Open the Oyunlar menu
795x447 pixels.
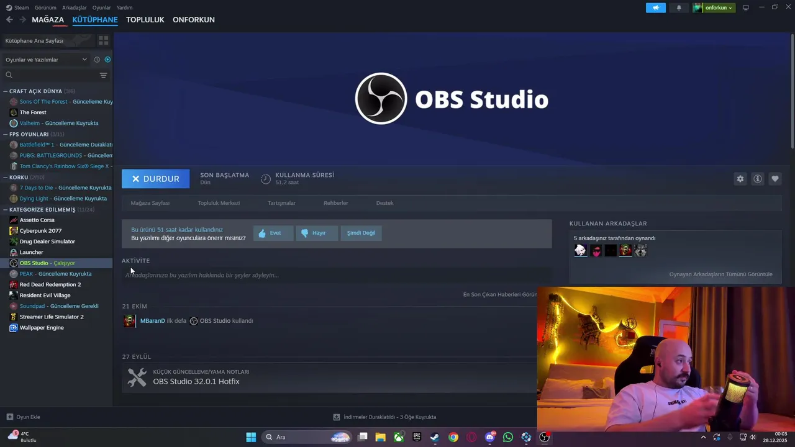(102, 7)
